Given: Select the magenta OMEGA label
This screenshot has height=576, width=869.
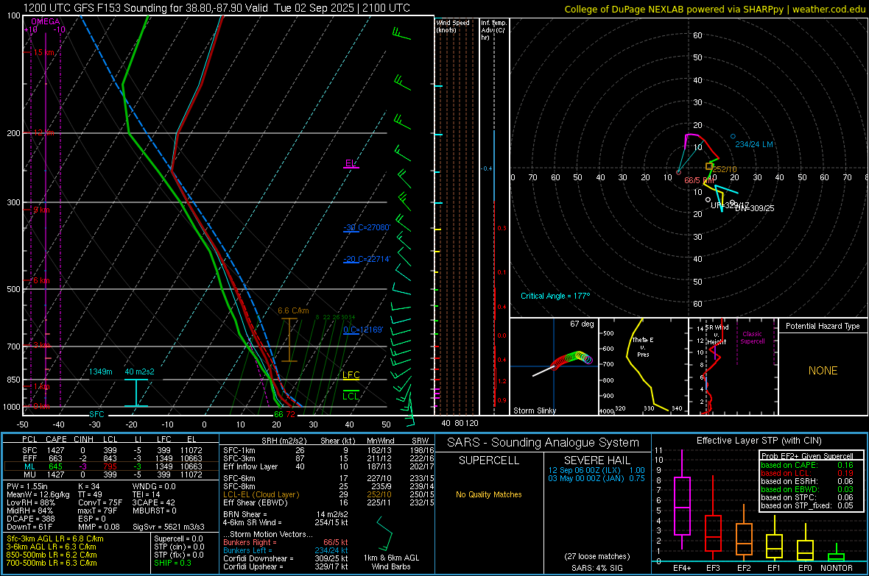Looking at the screenshot, I should pos(46,21).
